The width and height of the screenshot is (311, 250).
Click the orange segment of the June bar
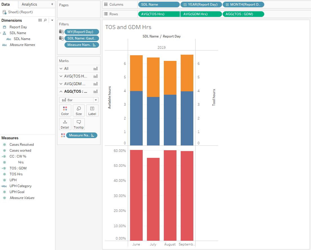click(x=136, y=73)
